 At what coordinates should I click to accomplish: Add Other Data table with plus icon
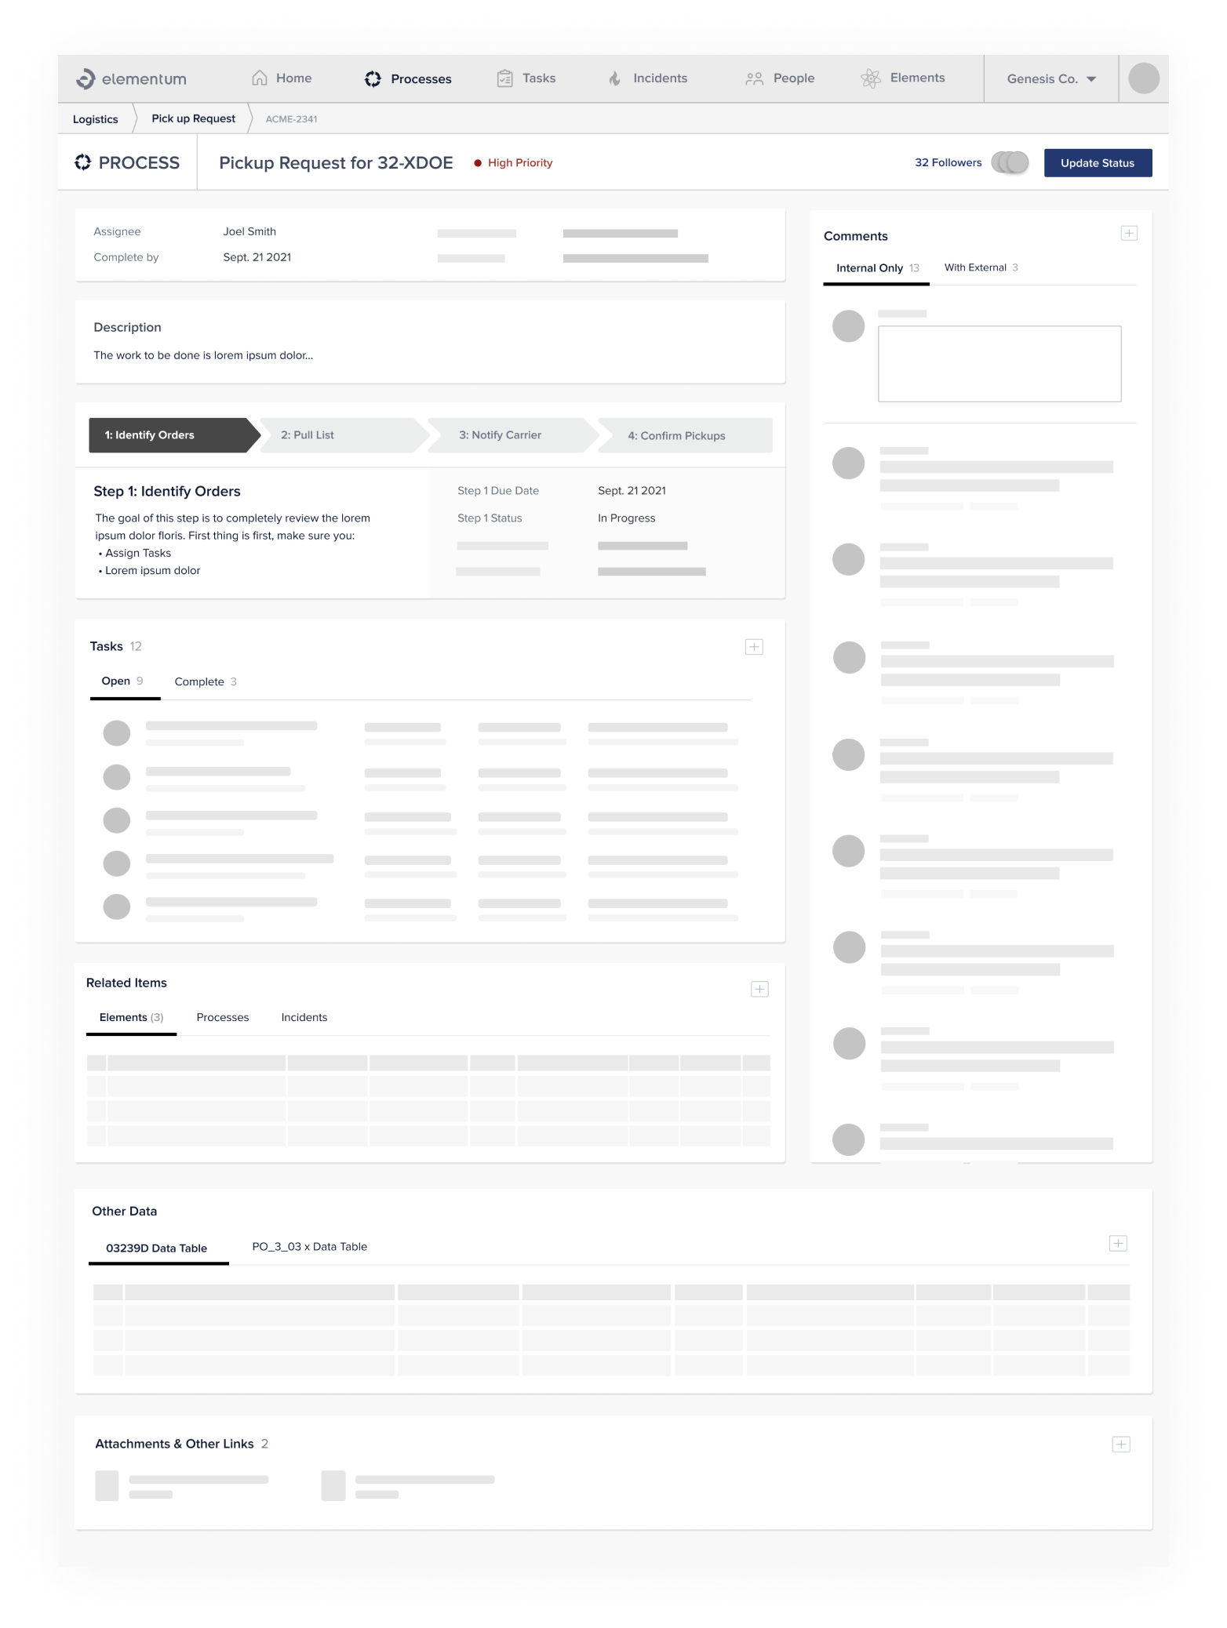click(x=1117, y=1243)
